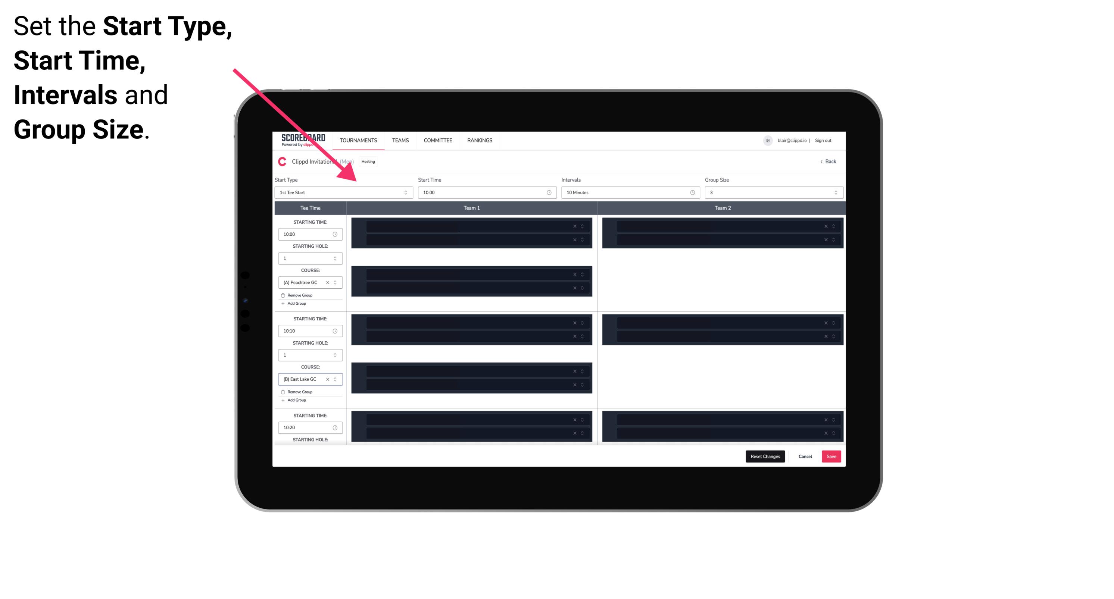The width and height of the screenshot is (1114, 599).
Task: Click the Cancel link
Action: [x=804, y=455]
